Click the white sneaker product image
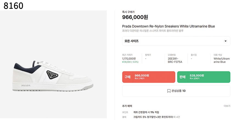The image size is (236, 120). tap(53, 76)
